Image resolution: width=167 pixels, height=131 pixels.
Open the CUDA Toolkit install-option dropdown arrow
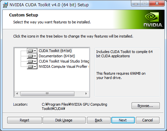point(35,51)
